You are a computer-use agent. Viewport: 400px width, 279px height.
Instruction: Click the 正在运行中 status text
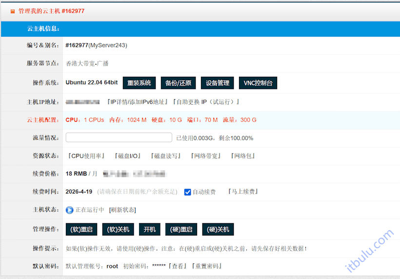pos(90,210)
